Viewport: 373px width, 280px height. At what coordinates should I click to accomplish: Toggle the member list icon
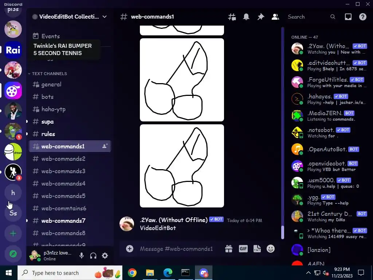275,17
